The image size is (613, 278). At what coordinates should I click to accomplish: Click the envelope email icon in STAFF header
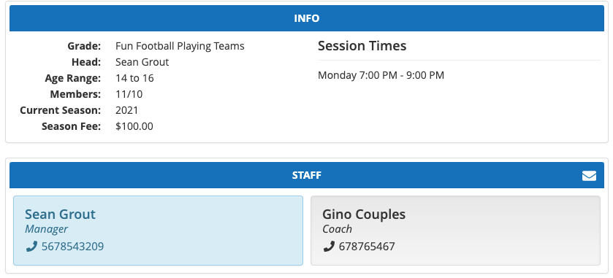coord(589,176)
